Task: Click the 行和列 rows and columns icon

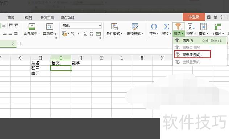Action: (x=218, y=26)
